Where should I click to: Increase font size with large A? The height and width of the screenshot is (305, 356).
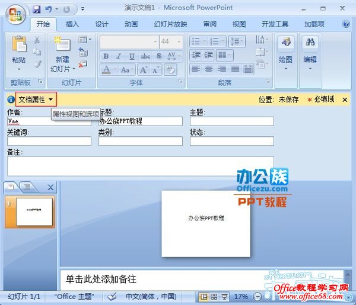click(144, 70)
